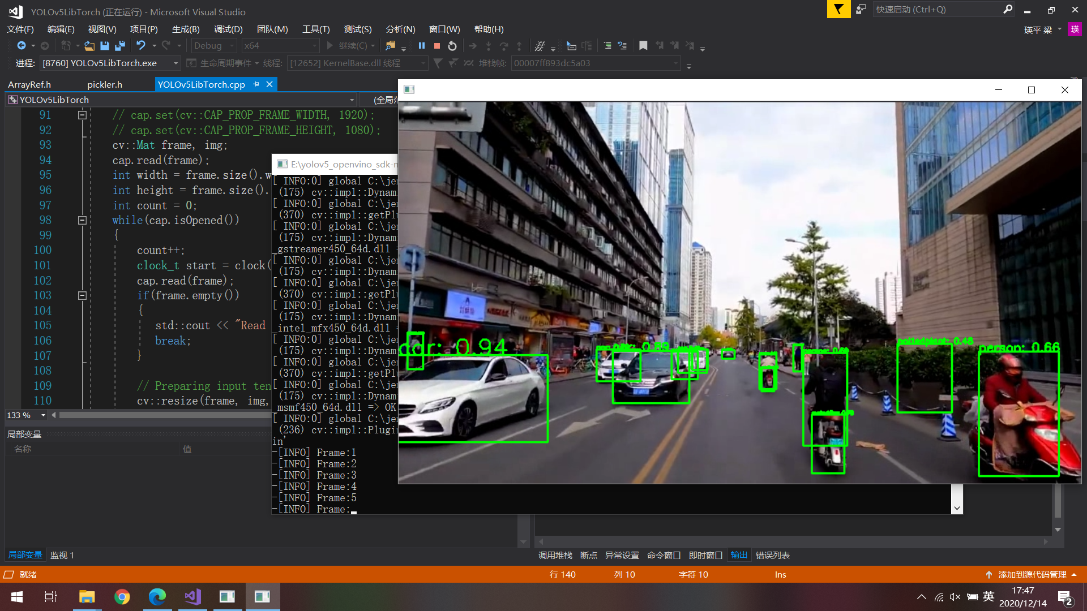1087x611 pixels.
Task: Pin the YOLOv5LibTorch.cpp tab
Action: 256,84
